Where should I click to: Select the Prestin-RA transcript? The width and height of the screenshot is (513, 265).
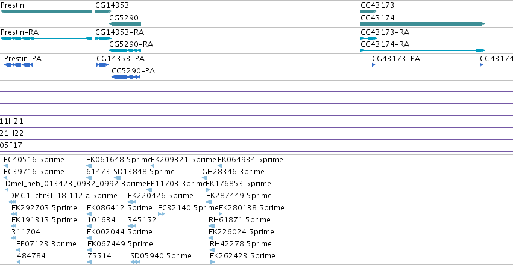point(46,38)
